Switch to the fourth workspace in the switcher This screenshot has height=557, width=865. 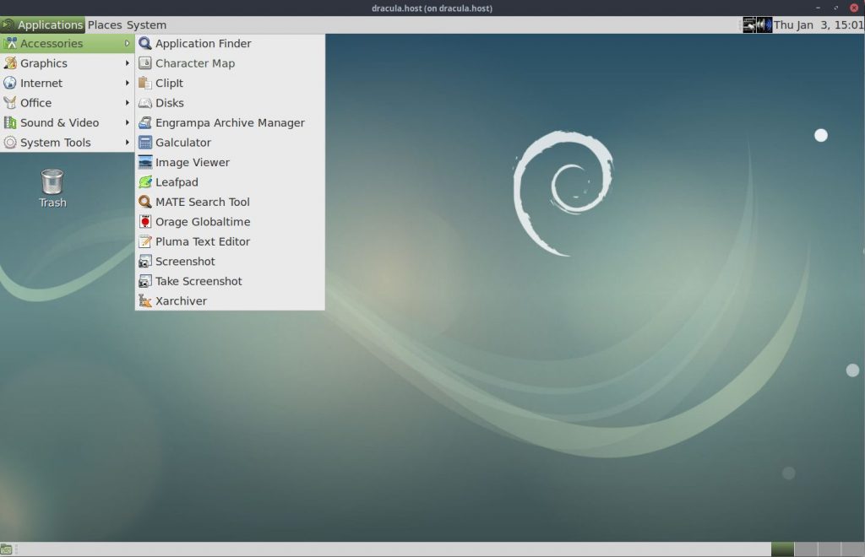point(852,549)
